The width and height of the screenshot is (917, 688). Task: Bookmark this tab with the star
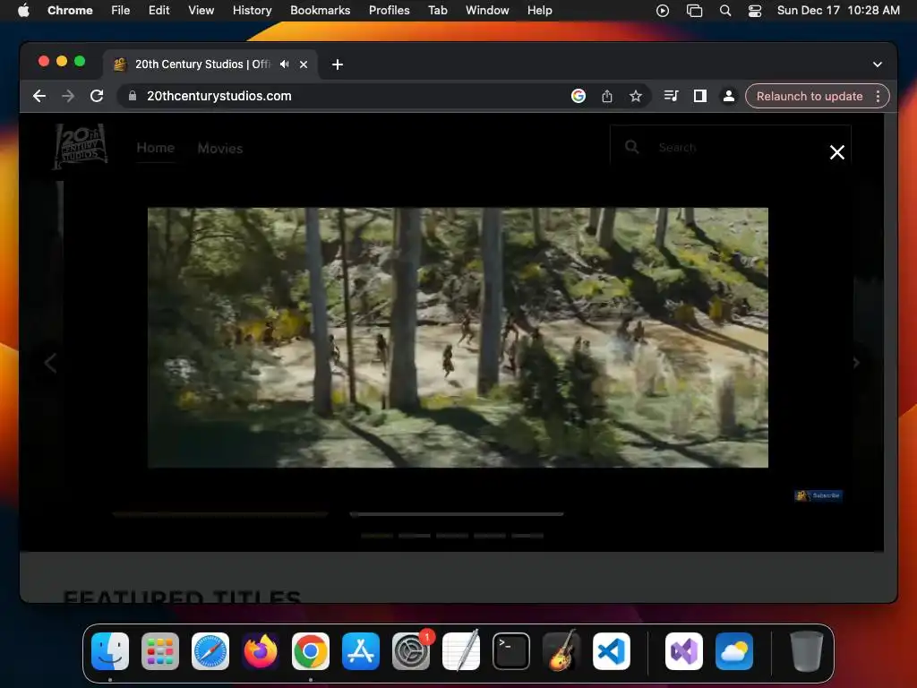636,96
